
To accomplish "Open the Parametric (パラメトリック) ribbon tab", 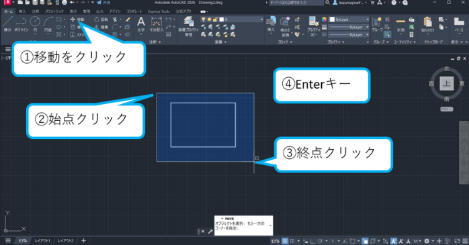I will (x=54, y=11).
